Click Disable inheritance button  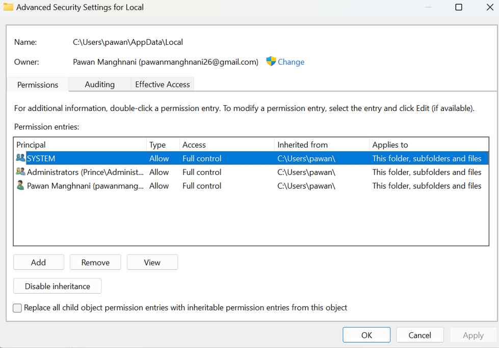pyautogui.click(x=57, y=286)
